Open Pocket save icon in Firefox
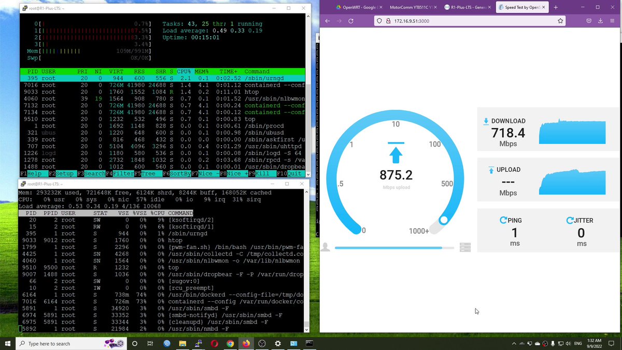Image resolution: width=622 pixels, height=350 pixels. pos(589,21)
